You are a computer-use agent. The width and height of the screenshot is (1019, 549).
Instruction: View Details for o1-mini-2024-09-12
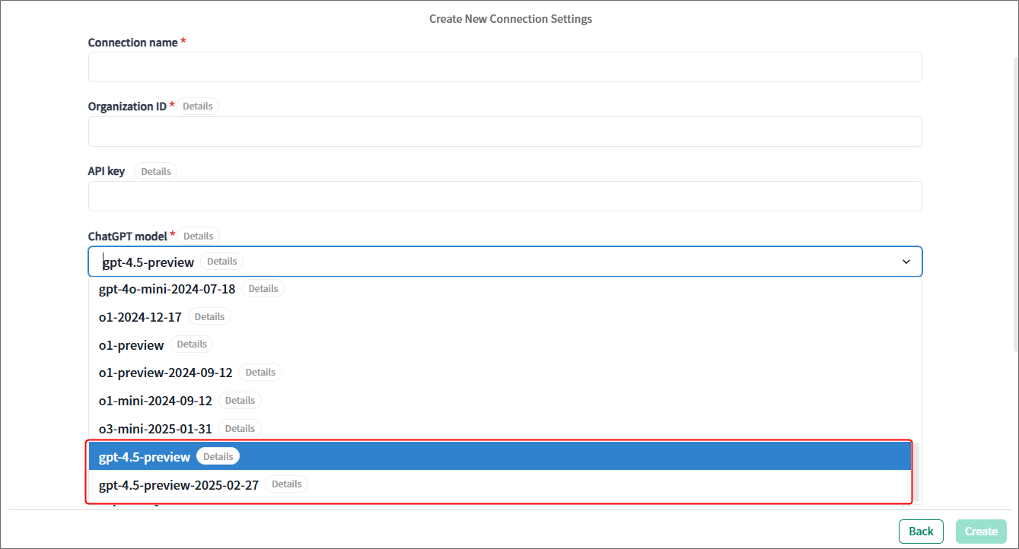(240, 400)
